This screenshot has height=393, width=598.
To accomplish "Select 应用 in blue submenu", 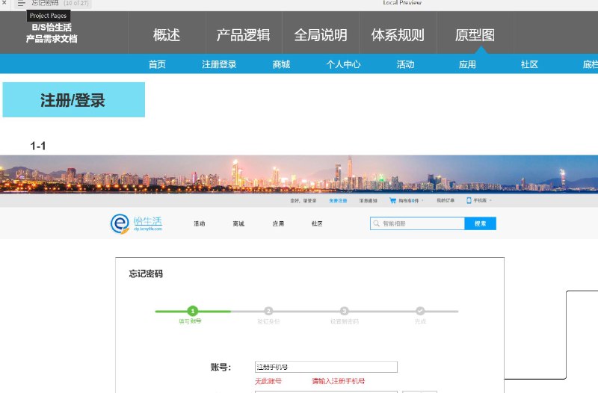I will [467, 64].
